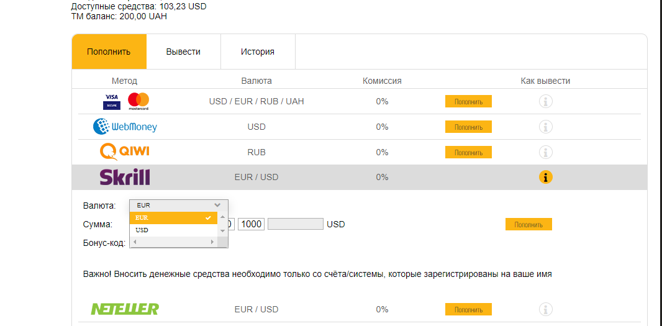Click the 'ТМ баланс: 200,00 UAH' line
This screenshot has height=326, width=662.
119,17
